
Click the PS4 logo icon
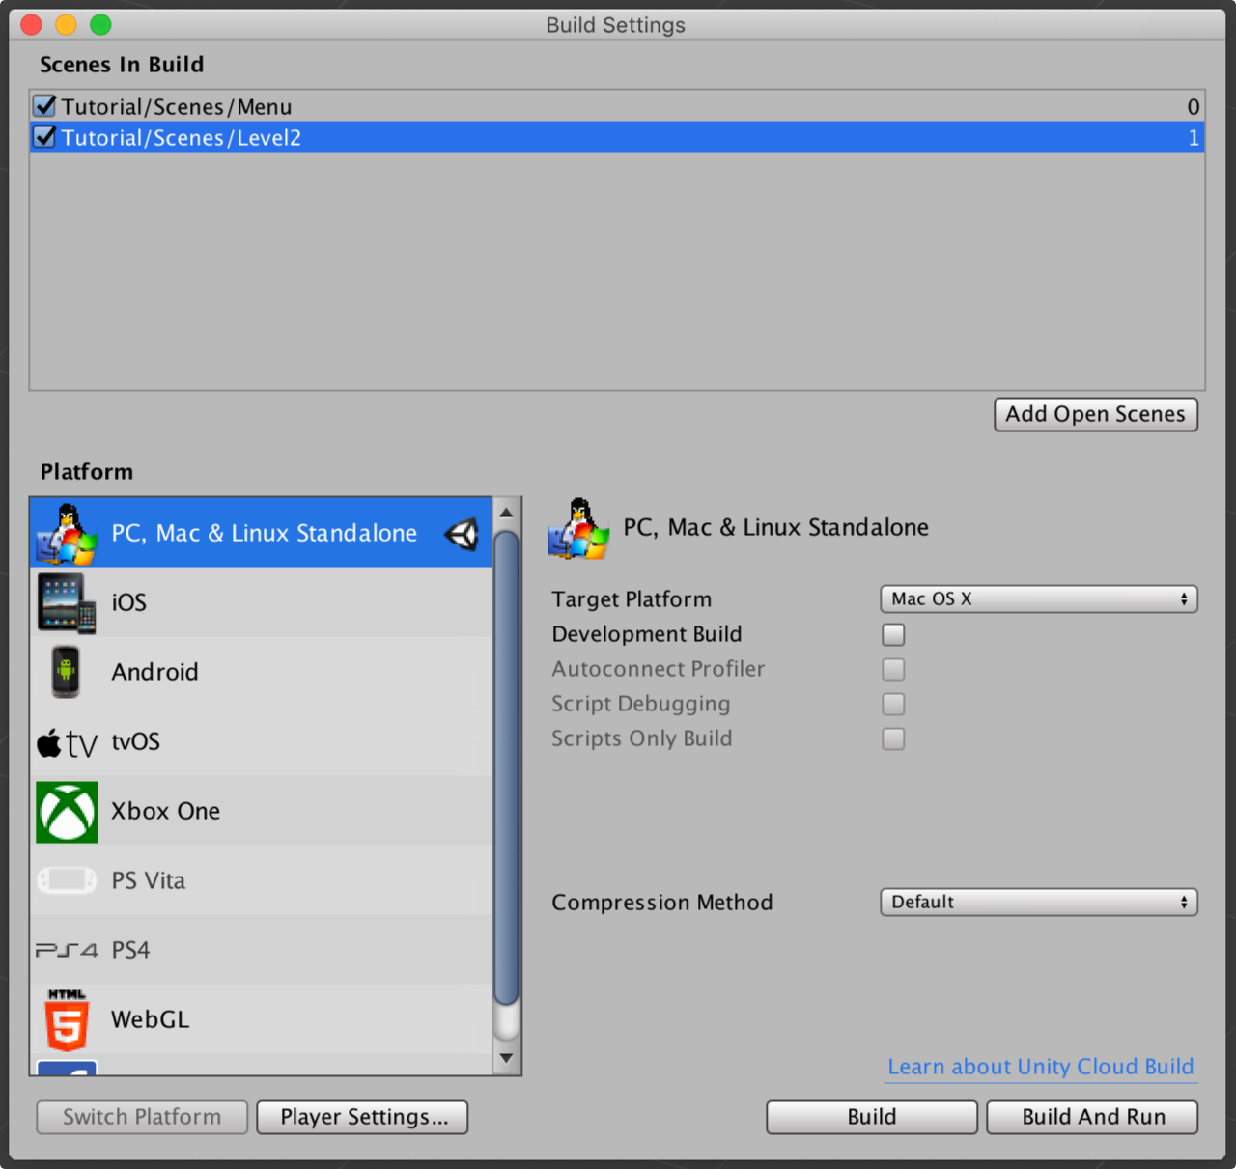pos(67,950)
